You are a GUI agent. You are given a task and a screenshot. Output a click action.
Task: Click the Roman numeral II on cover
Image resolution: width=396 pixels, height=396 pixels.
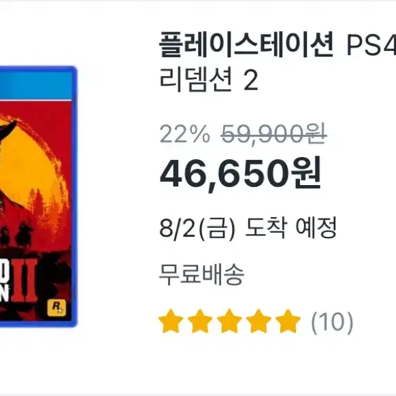tap(24, 280)
